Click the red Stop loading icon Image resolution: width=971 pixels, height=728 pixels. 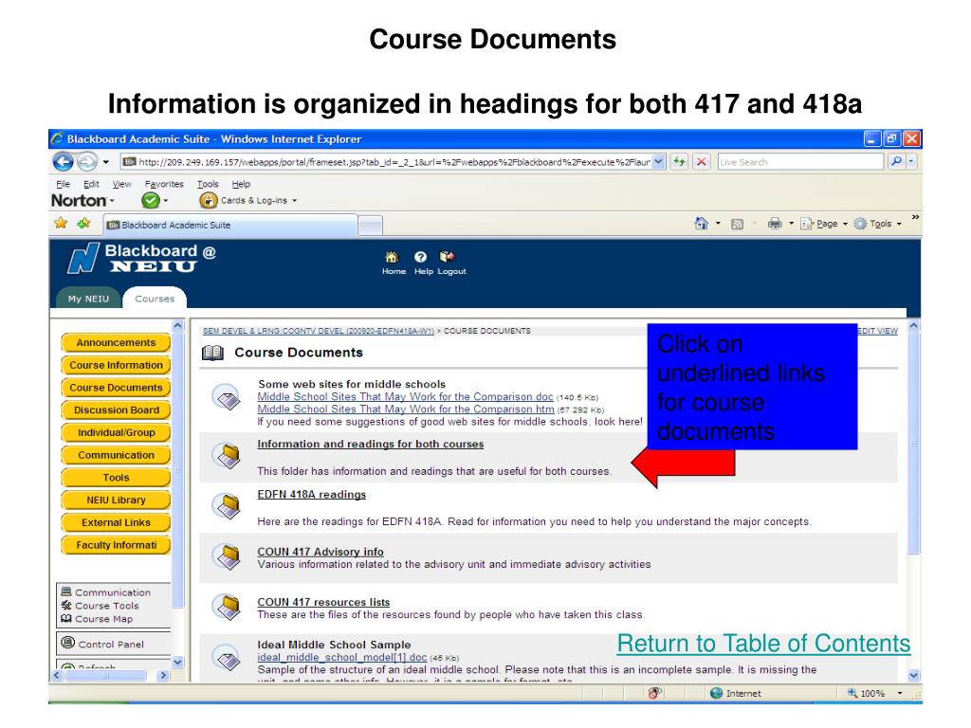tap(701, 162)
